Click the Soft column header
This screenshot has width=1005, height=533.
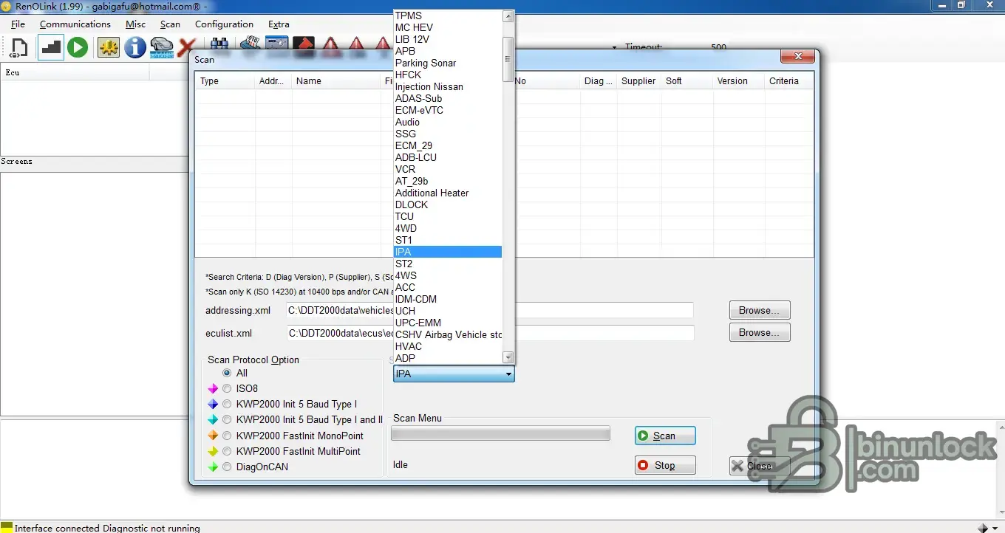[x=687, y=81]
